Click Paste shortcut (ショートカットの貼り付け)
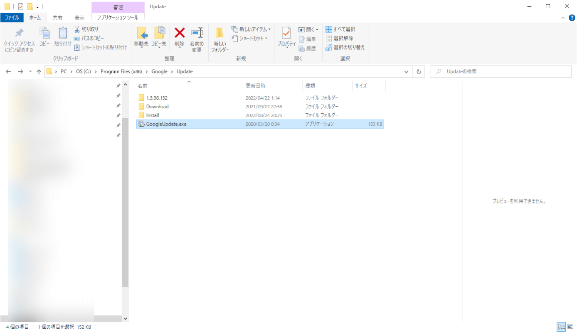This screenshot has width=577, height=332. (x=100, y=47)
